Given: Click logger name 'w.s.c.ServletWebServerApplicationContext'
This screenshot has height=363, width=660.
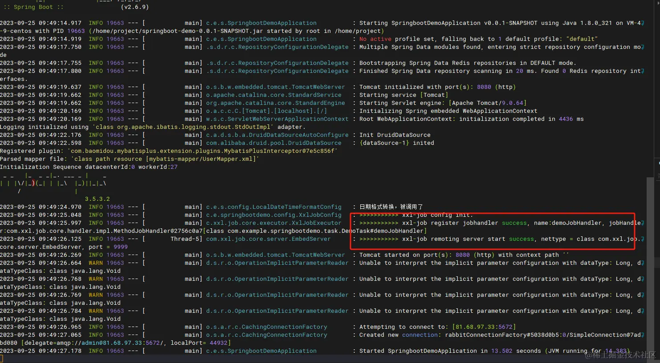Looking at the screenshot, I should pyautogui.click(x=277, y=119).
